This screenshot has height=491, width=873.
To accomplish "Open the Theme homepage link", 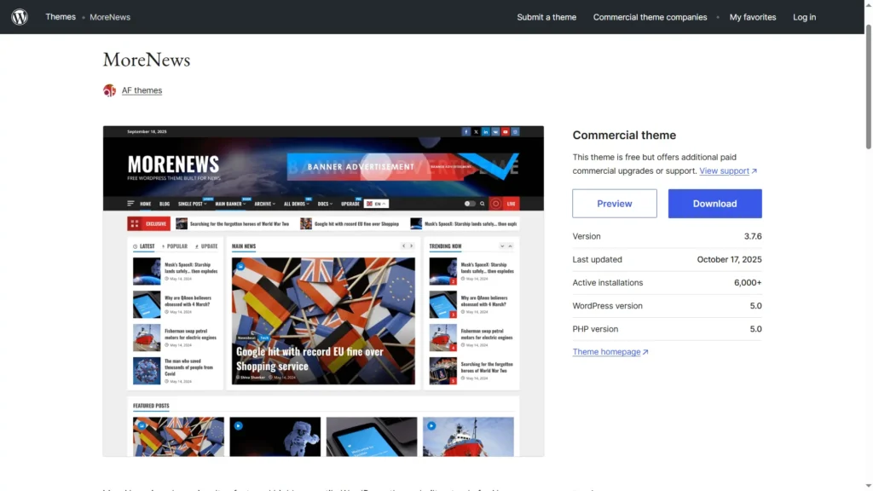I will click(x=610, y=352).
